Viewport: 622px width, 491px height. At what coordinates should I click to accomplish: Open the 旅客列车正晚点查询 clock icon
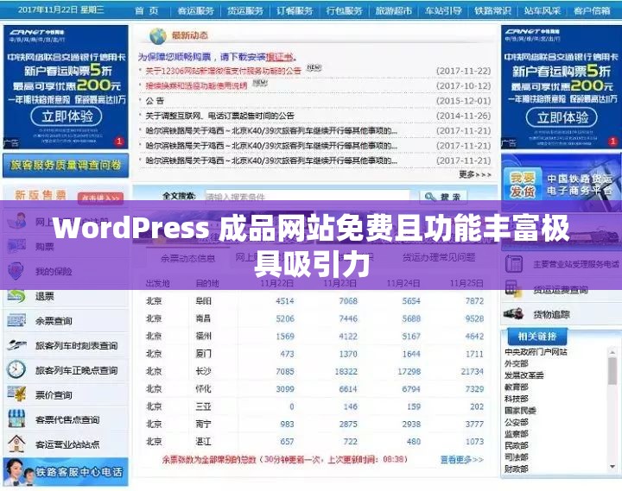(x=16, y=369)
